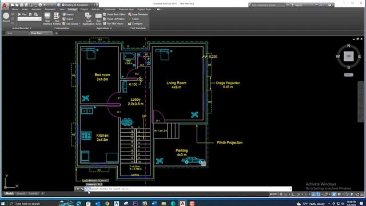Click Save in the quick access toolbar

tap(22, 5)
